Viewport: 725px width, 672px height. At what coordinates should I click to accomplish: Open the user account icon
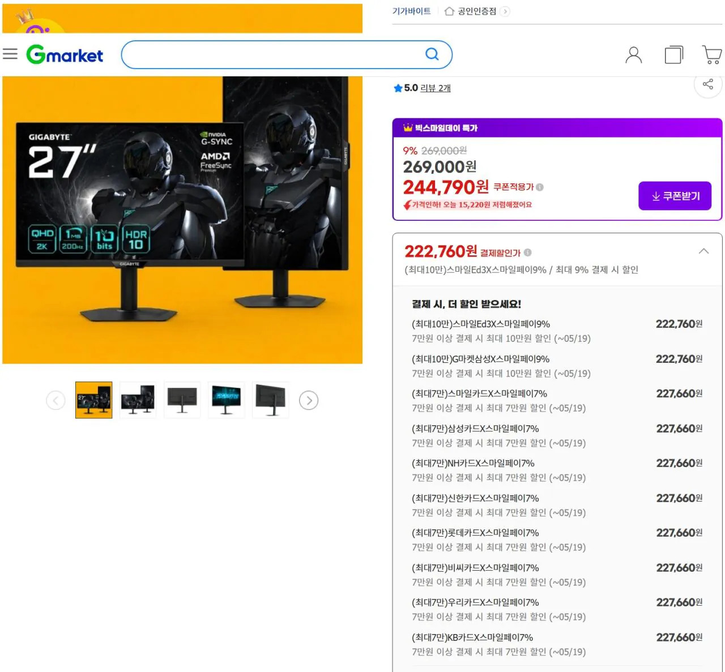point(633,55)
